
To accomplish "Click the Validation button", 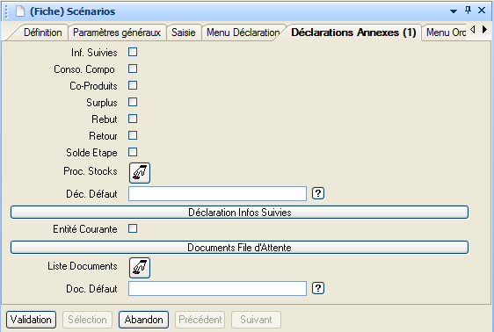I will click(x=31, y=320).
